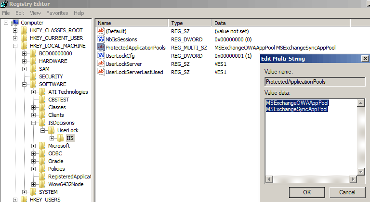The image size is (370, 202).
Task: Click the Value data scroll up arrow
Action: 360,103
